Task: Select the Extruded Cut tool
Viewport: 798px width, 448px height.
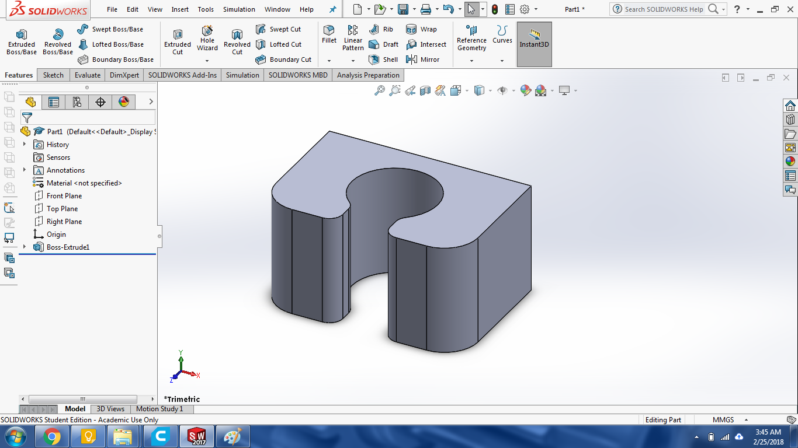Action: (x=178, y=43)
